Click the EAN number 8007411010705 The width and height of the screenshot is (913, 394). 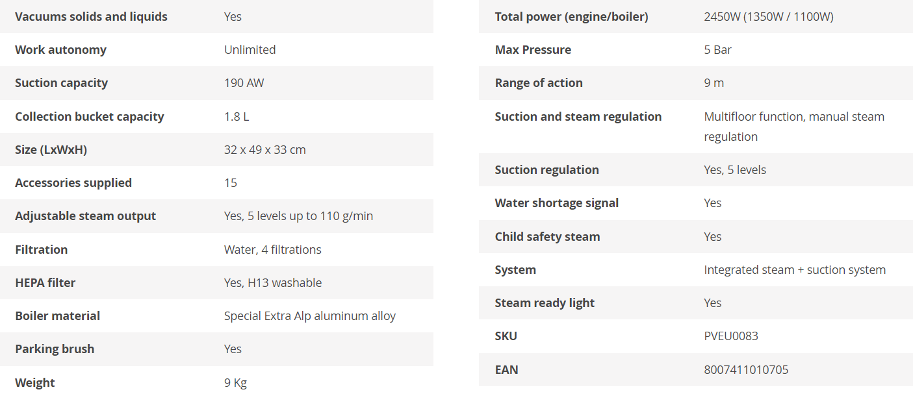pyautogui.click(x=746, y=370)
